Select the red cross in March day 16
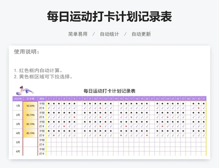 click(x=126, y=126)
